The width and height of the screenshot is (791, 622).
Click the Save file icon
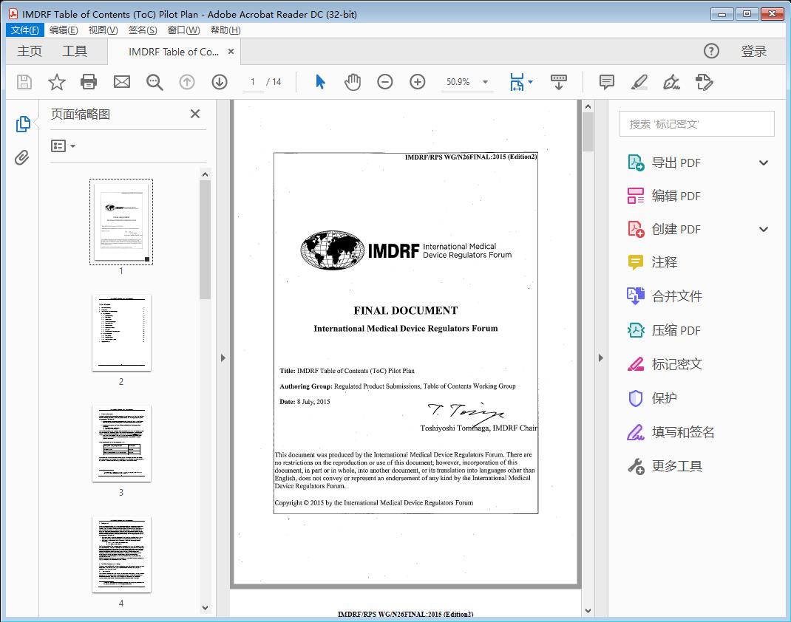pyautogui.click(x=23, y=81)
